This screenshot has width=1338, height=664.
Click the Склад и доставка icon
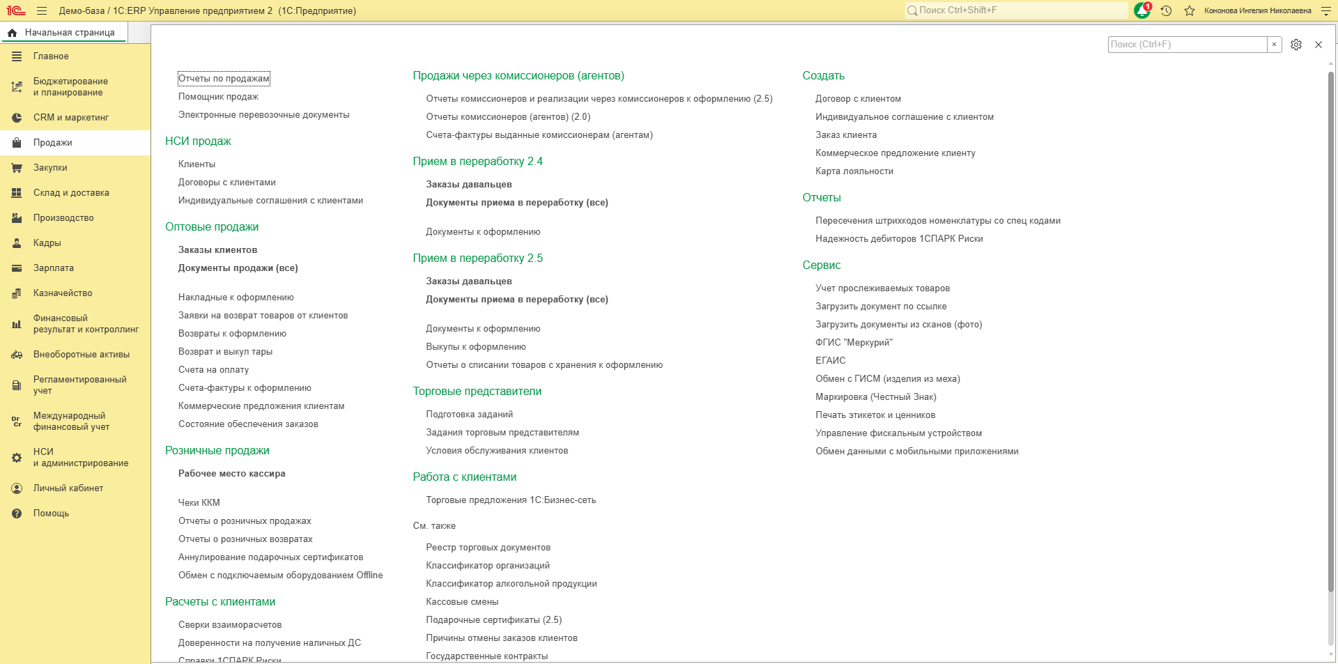pyautogui.click(x=17, y=193)
